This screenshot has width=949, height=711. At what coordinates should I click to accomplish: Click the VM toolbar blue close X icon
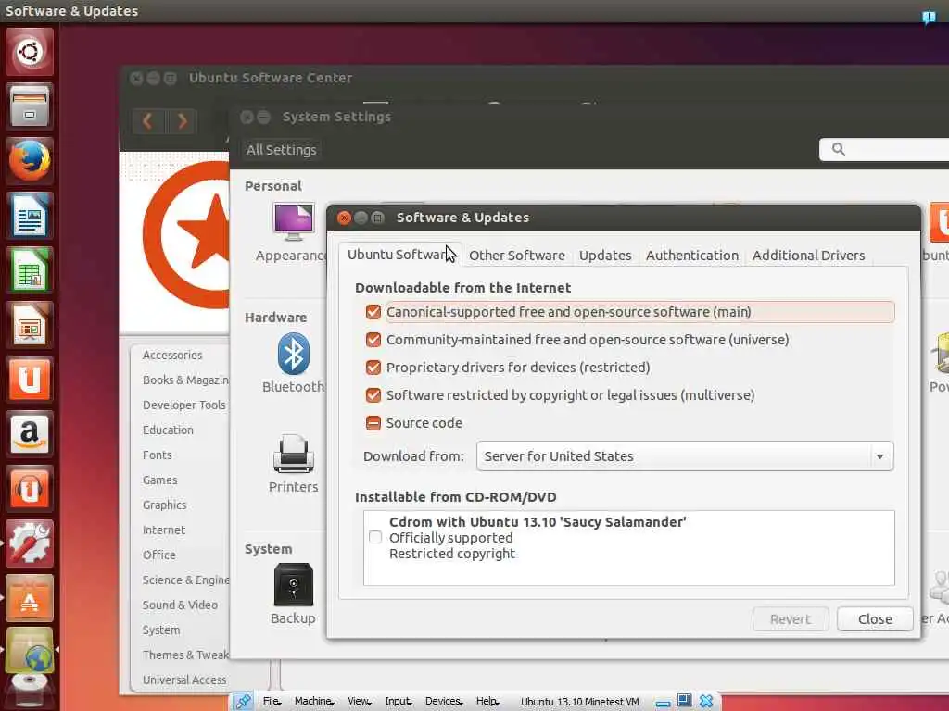click(705, 702)
